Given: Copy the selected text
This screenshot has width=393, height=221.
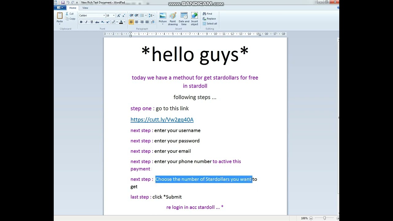Looking at the screenshot, I should pyautogui.click(x=70, y=19).
